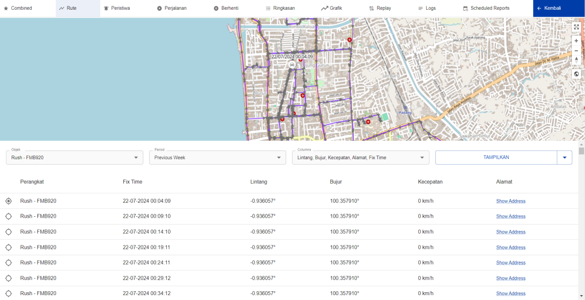
Task: Click the vertical scrollbar of the table
Action: pyautogui.click(x=581, y=150)
